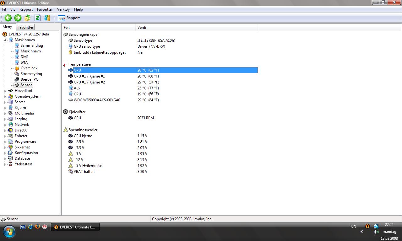
Task: Expand the Multimedia tree node
Action: [5, 113]
